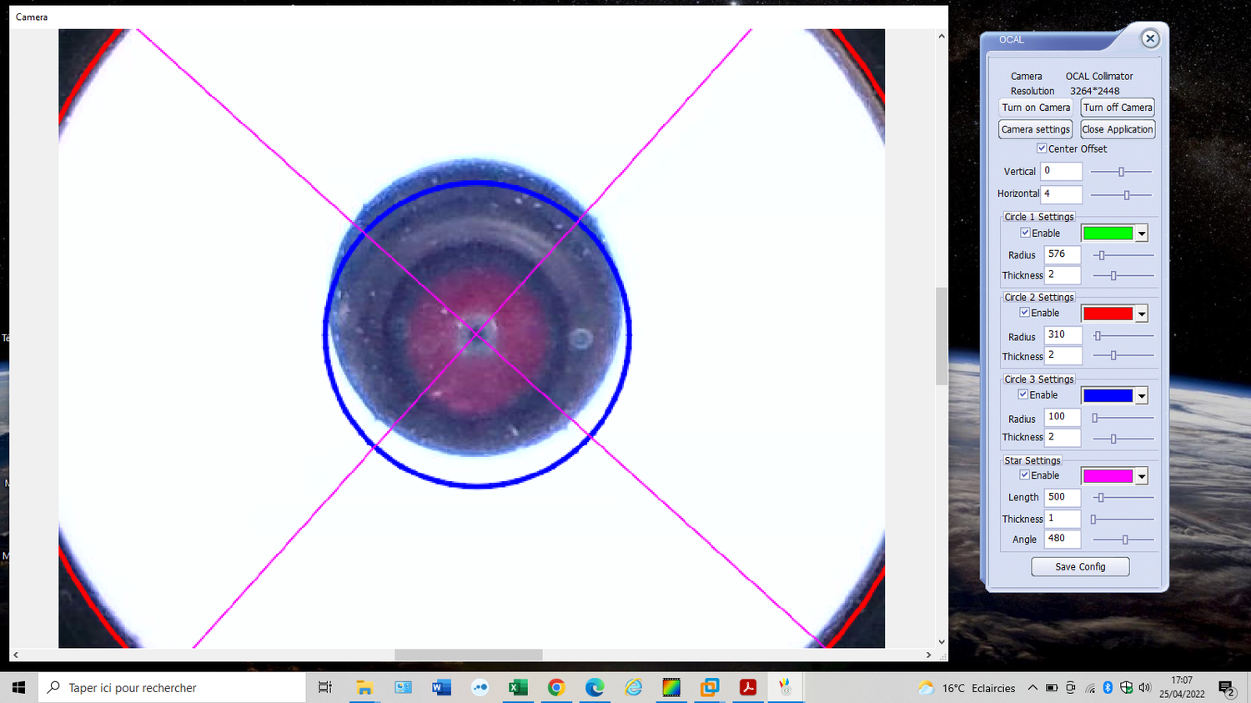Open the Circle 3 blue color dropdown
The height and width of the screenshot is (703, 1251).
[x=1143, y=394]
